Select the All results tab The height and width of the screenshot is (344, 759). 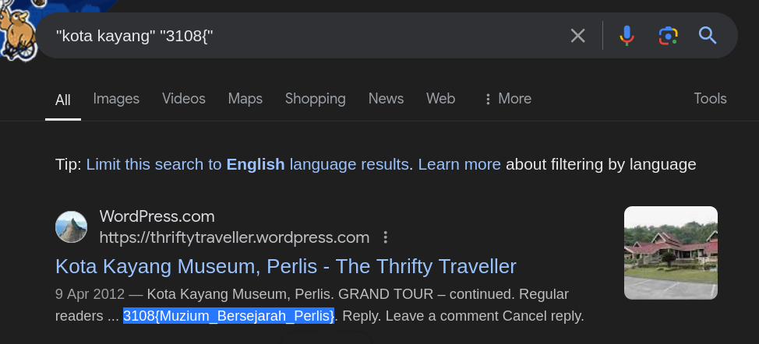pyautogui.click(x=63, y=100)
